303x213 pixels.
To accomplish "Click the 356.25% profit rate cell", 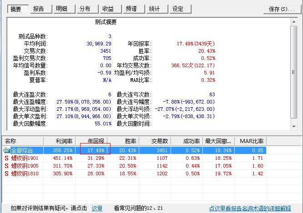I will pos(63,150).
